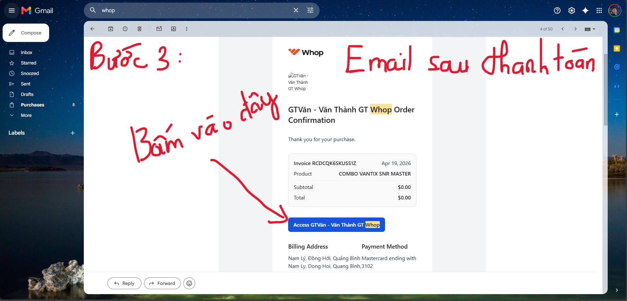Click the search magnifier icon
The width and height of the screenshot is (627, 301).
coord(93,10)
